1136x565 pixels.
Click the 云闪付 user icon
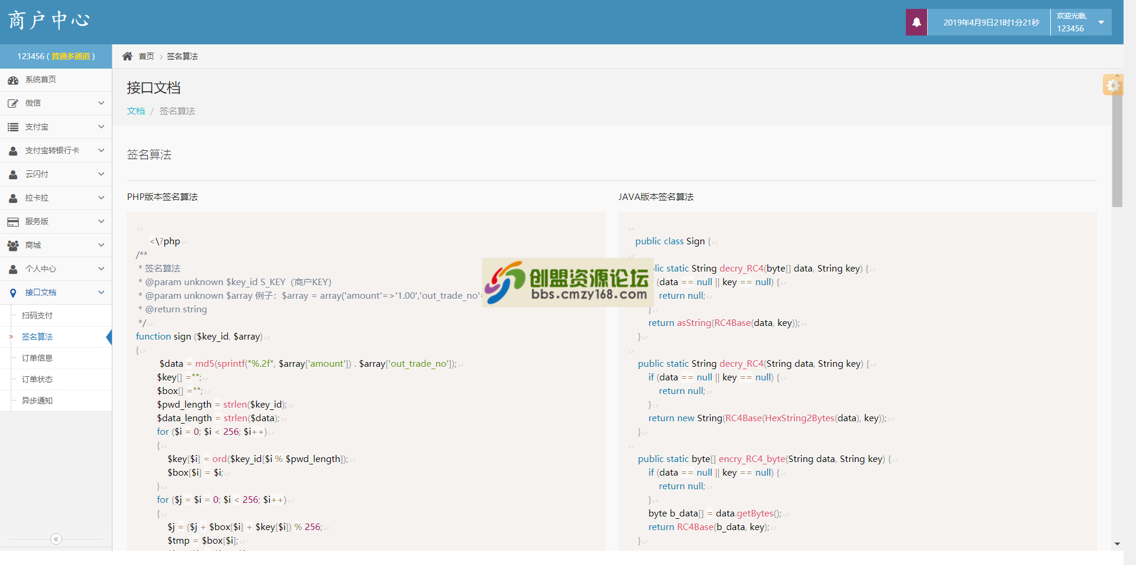[13, 175]
